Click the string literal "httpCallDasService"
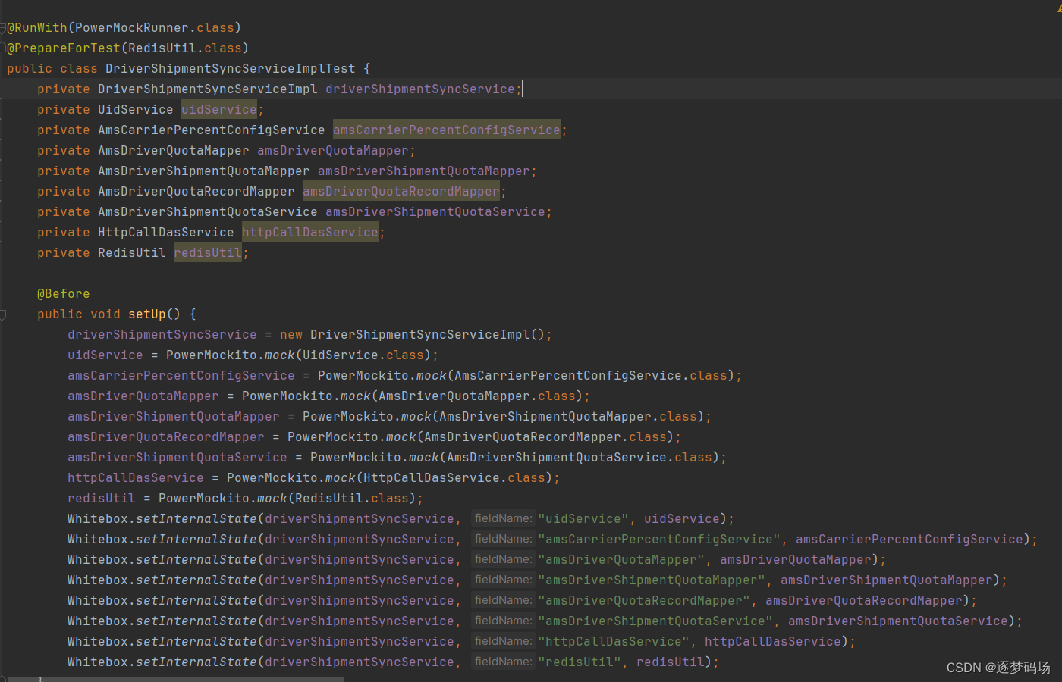This screenshot has width=1062, height=682. [614, 642]
